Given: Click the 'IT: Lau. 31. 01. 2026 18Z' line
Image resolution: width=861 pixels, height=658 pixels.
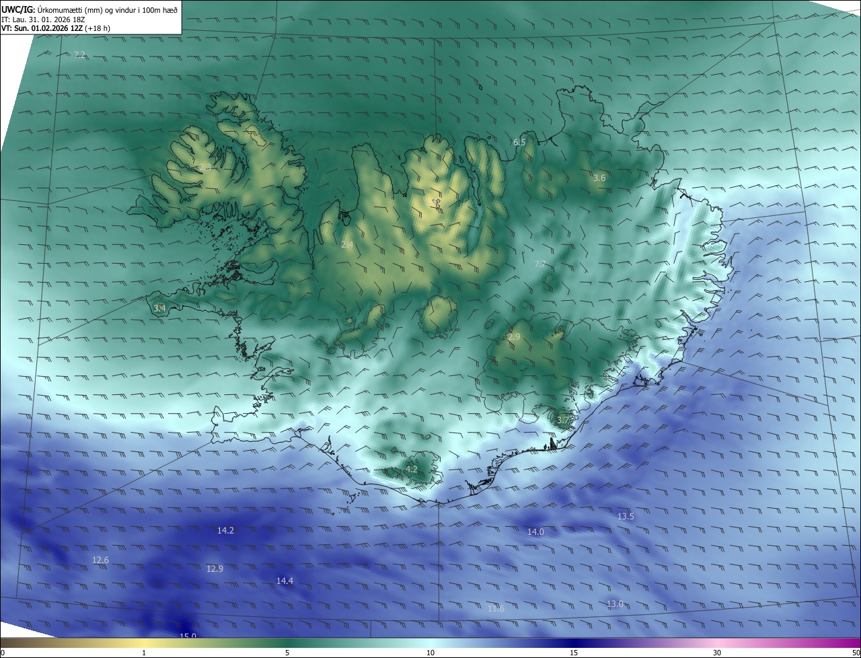Looking at the screenshot, I should (x=43, y=20).
